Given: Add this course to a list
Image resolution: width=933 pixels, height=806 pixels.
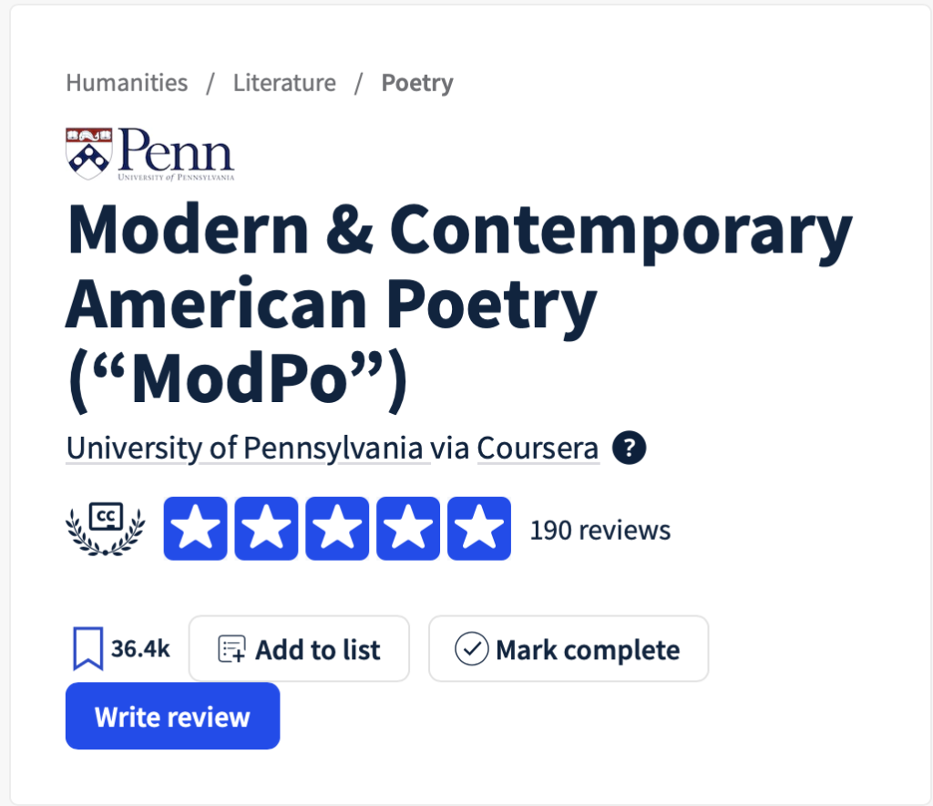Looking at the screenshot, I should click(x=299, y=648).
